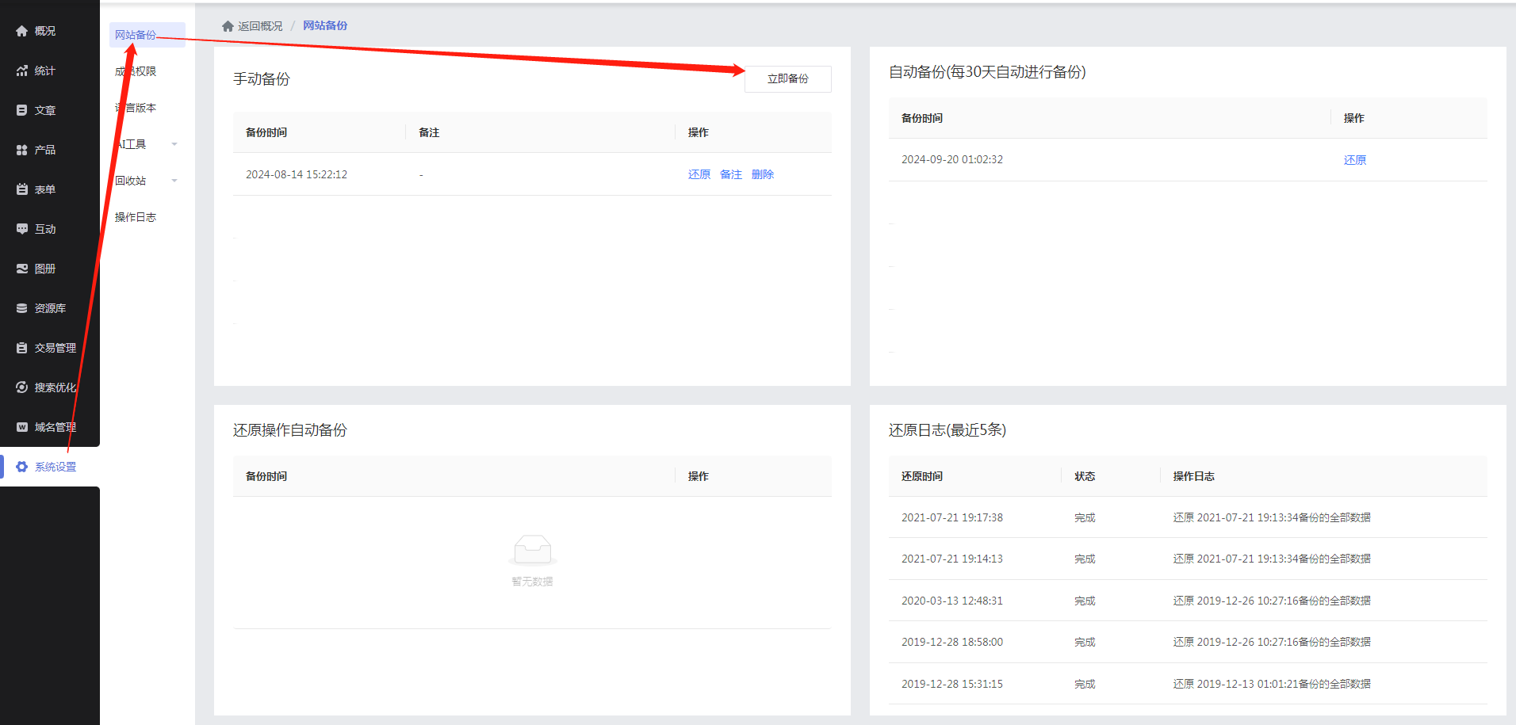Image resolution: width=1516 pixels, height=725 pixels.
Task: Open the 操作日志 menu item
Action: (x=136, y=217)
